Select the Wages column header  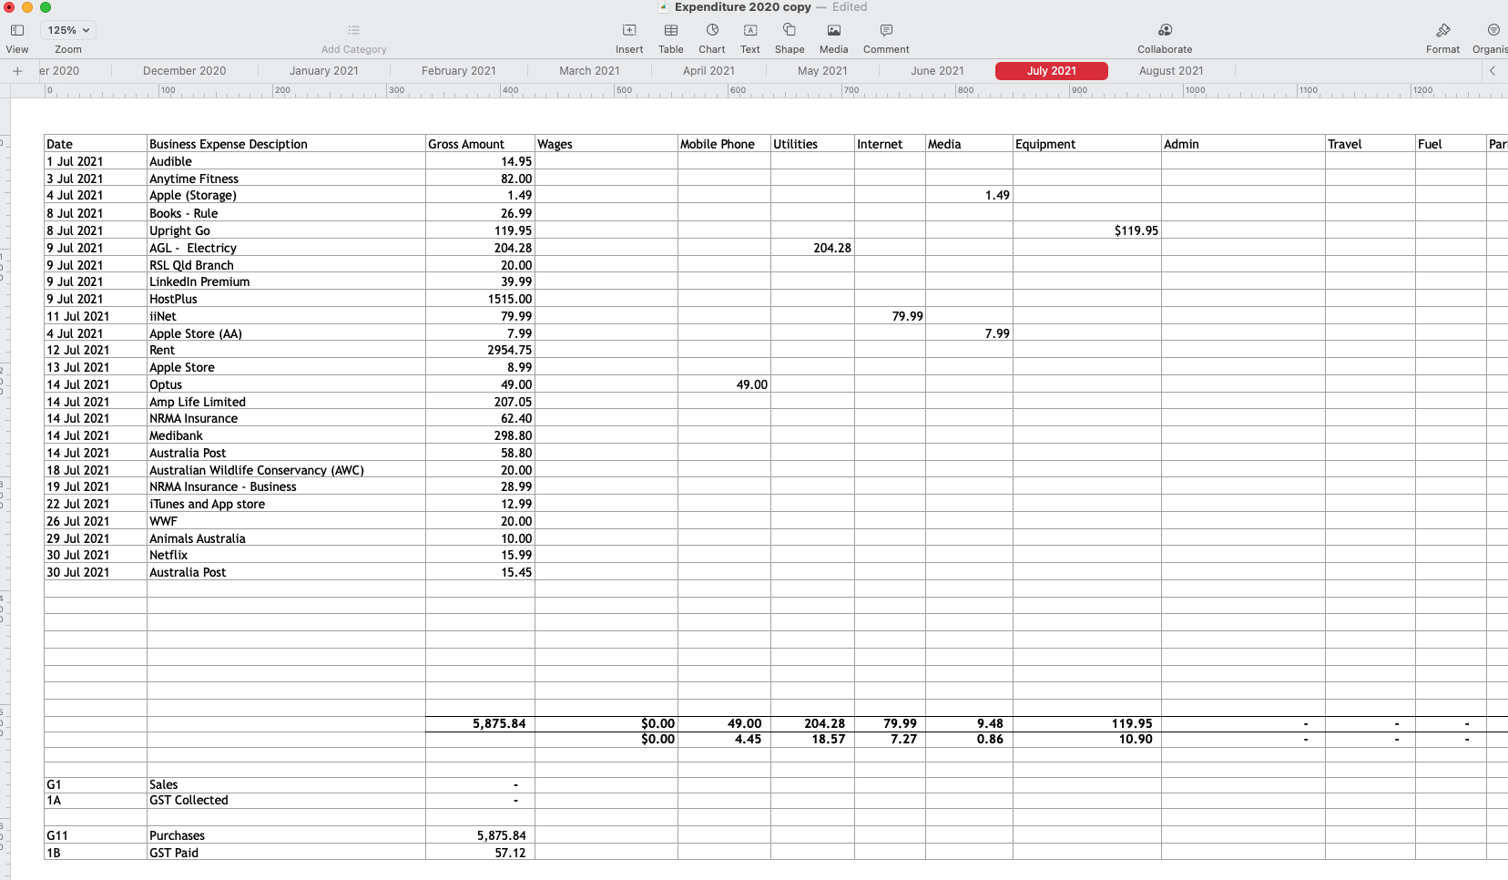coord(606,144)
